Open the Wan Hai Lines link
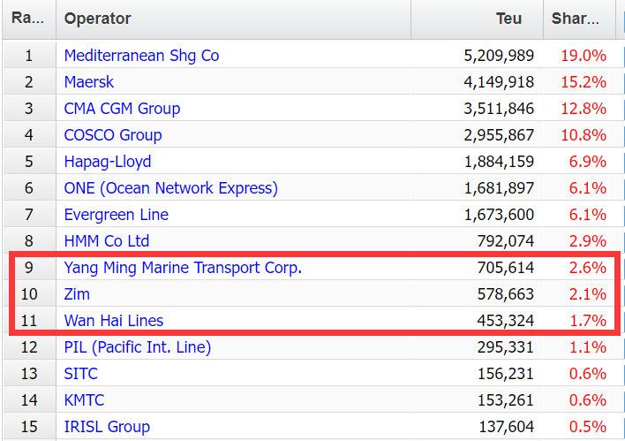The image size is (625, 441). [x=114, y=321]
